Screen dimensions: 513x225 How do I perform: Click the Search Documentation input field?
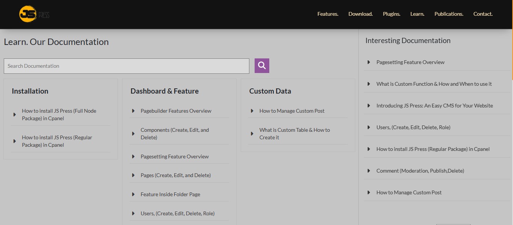coord(126,66)
